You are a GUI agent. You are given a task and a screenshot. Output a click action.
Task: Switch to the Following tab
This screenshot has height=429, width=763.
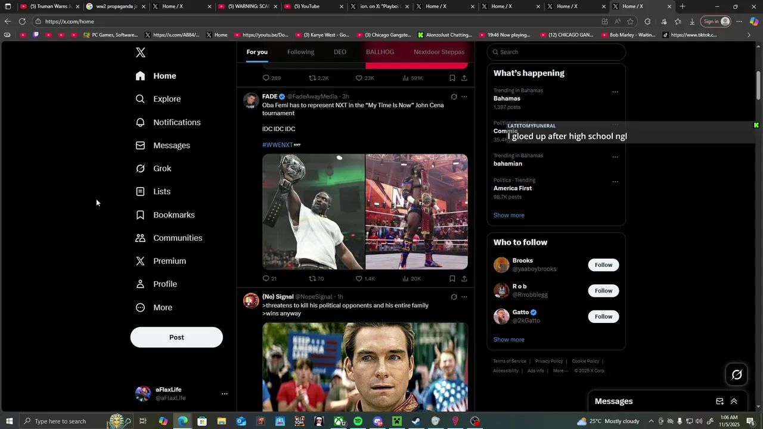click(x=300, y=52)
